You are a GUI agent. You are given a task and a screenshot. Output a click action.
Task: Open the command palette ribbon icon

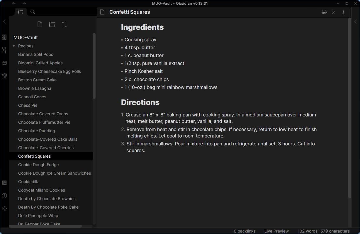(x=4, y=63)
